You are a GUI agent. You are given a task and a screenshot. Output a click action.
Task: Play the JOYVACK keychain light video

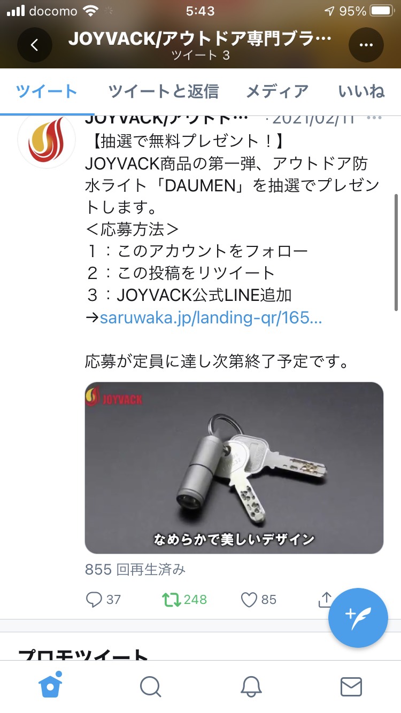tap(234, 468)
